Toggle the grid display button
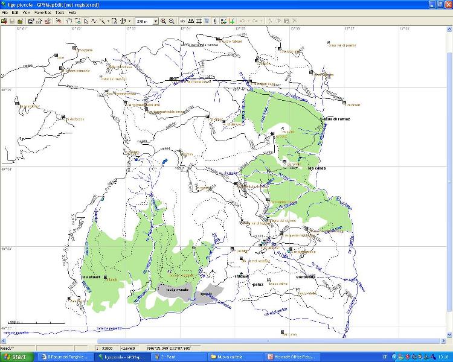 click(198, 21)
